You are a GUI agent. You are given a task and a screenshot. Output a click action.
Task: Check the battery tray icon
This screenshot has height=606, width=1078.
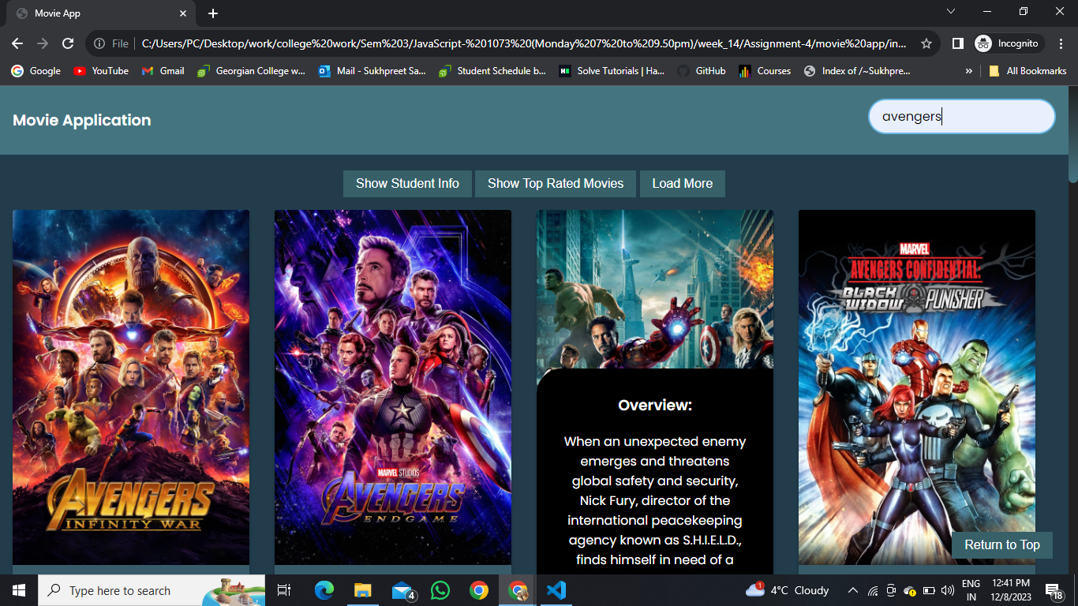[x=929, y=590]
